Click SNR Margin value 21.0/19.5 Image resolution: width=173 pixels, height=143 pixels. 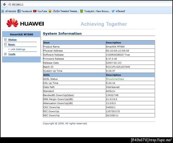point(112,99)
